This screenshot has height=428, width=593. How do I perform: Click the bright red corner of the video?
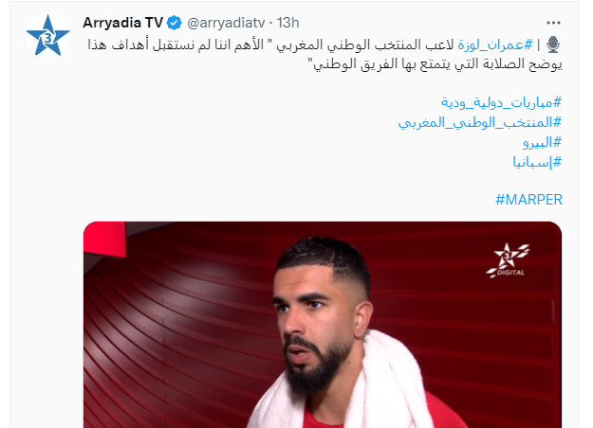[x=104, y=239]
